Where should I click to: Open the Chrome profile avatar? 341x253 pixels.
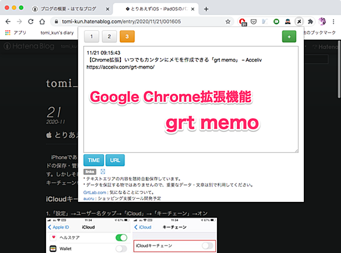[322, 22]
